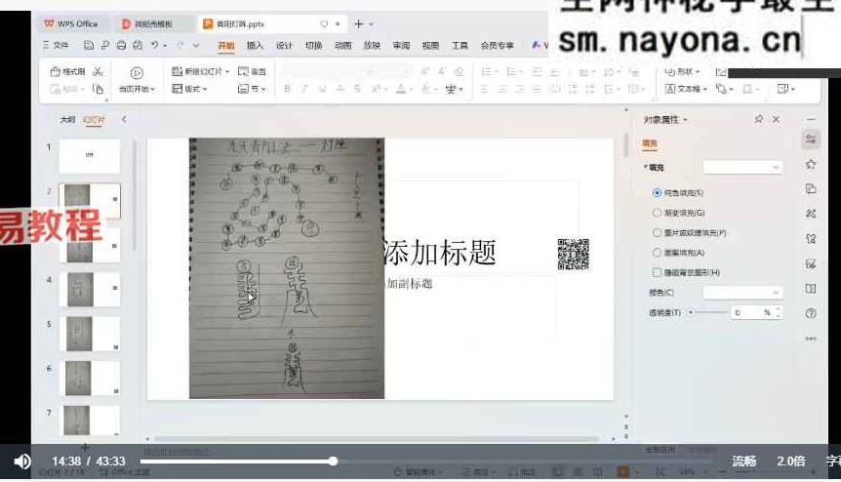Click the Reset (重置) button
This screenshot has height=482, width=841.
[252, 71]
